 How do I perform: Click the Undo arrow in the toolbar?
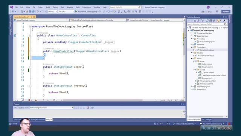click(x=38, y=11)
